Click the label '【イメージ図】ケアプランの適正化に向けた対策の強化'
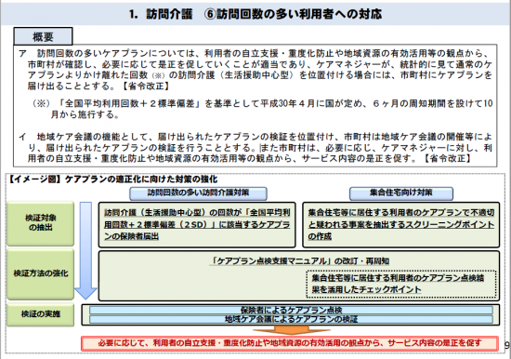 click(111, 179)
